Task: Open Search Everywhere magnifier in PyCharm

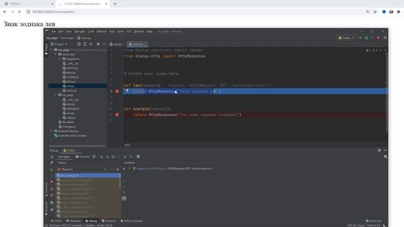Action: point(385,38)
